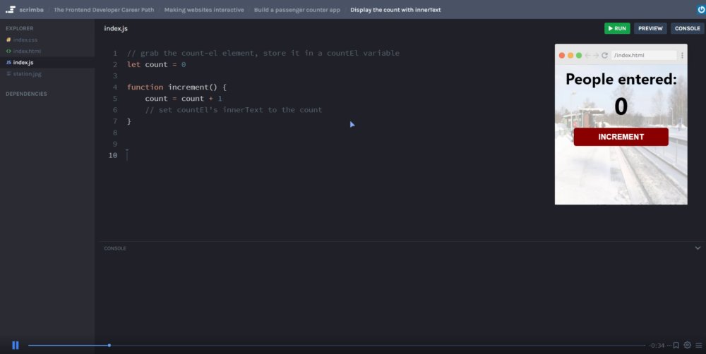Screen dimensions: 706x354
Task: Click the mini browser forward arrow
Action: tap(596, 55)
